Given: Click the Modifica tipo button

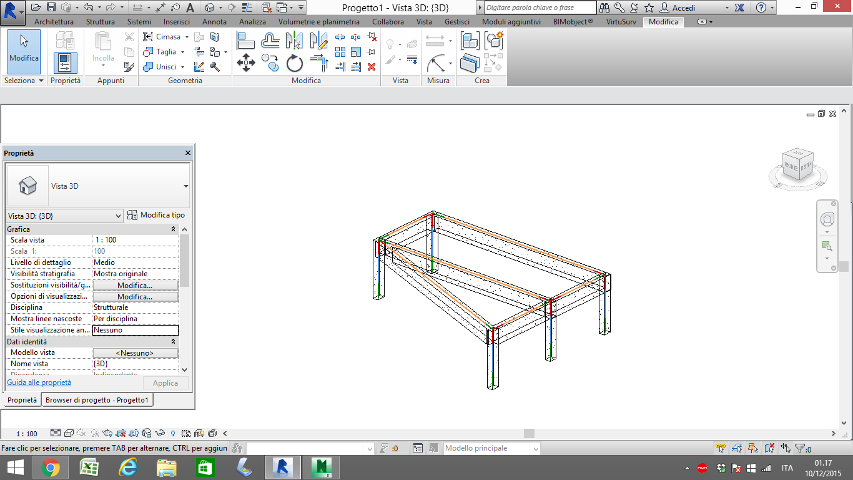Looking at the screenshot, I should (156, 215).
